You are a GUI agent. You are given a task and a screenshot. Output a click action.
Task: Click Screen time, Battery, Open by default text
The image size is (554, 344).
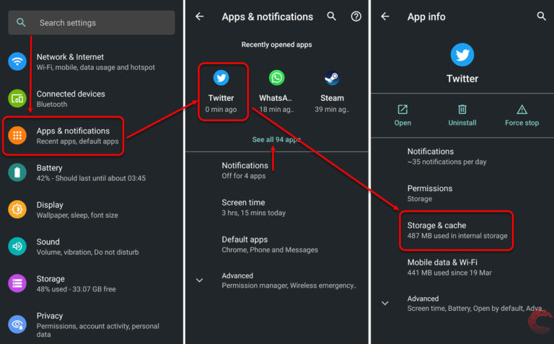click(476, 309)
